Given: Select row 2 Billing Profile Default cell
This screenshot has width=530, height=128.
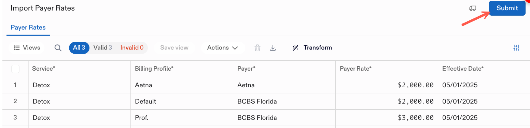Looking at the screenshot, I should 182,102.
